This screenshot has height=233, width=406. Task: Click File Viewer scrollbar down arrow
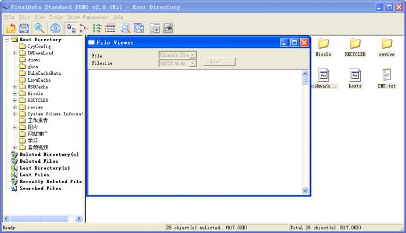coord(305,191)
